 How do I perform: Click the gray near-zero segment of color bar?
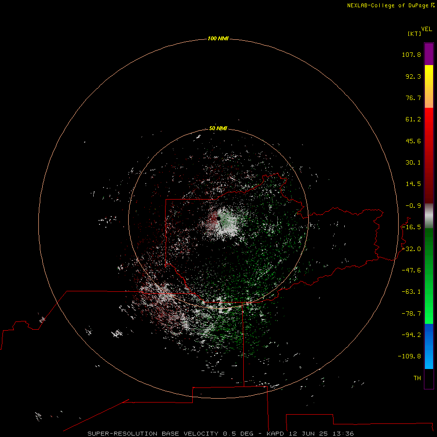[429, 216]
